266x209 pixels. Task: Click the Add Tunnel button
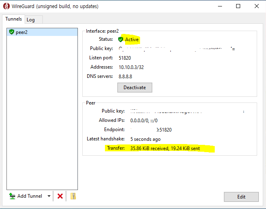click(25, 196)
